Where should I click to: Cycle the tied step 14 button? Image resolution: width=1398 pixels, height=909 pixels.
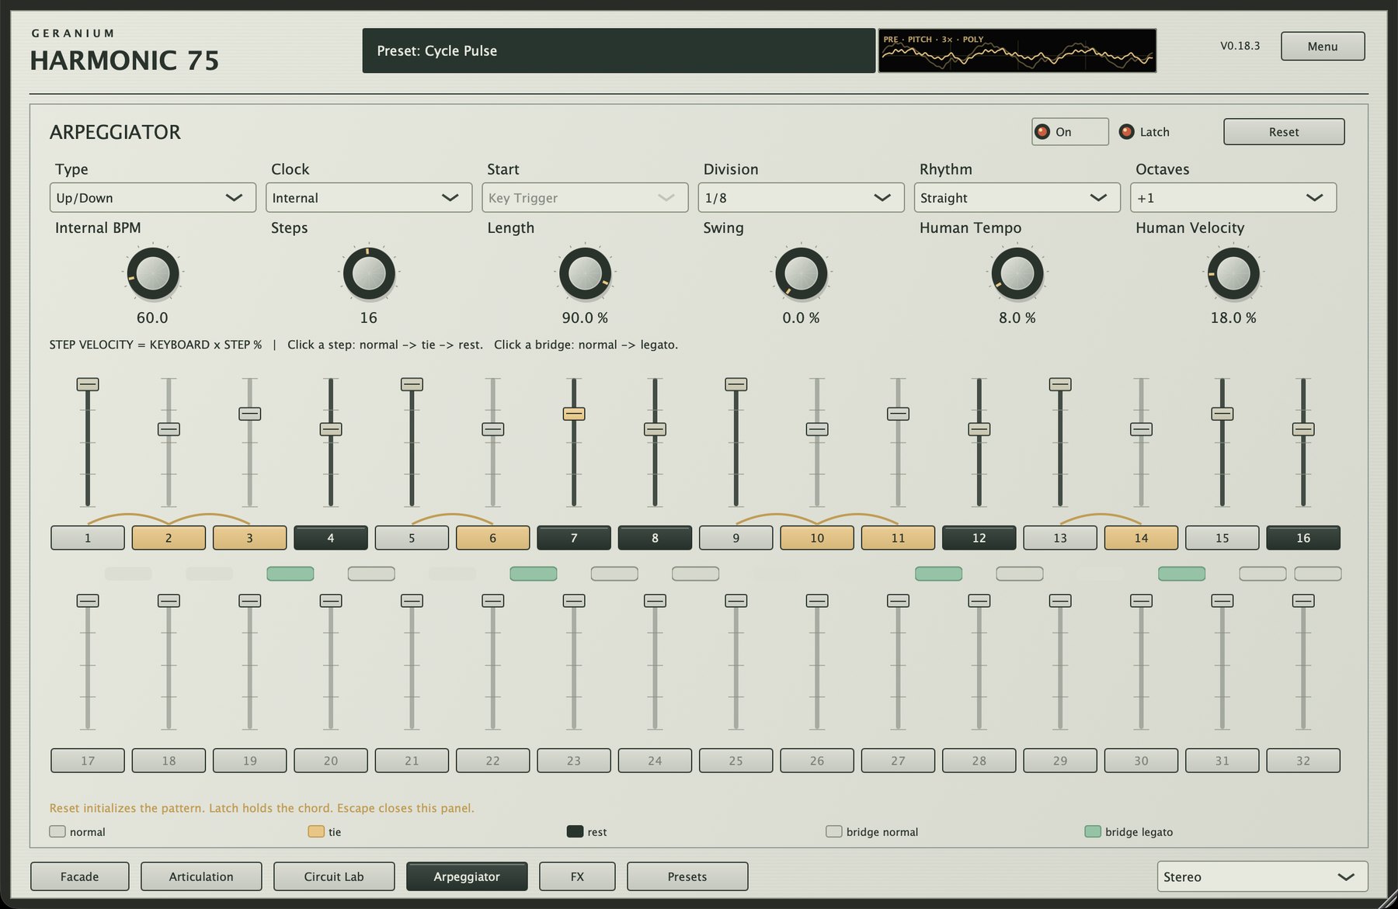click(1141, 538)
